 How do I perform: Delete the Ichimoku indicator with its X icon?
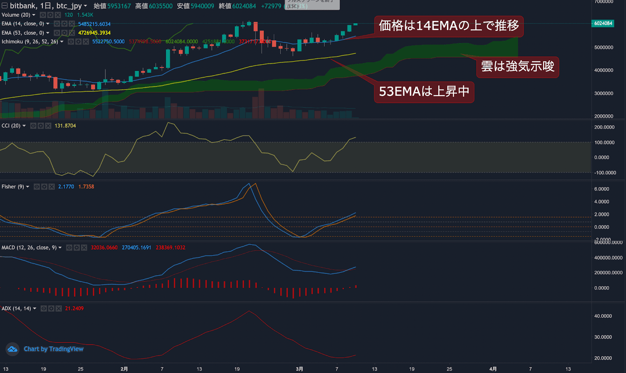pyautogui.click(x=86, y=41)
